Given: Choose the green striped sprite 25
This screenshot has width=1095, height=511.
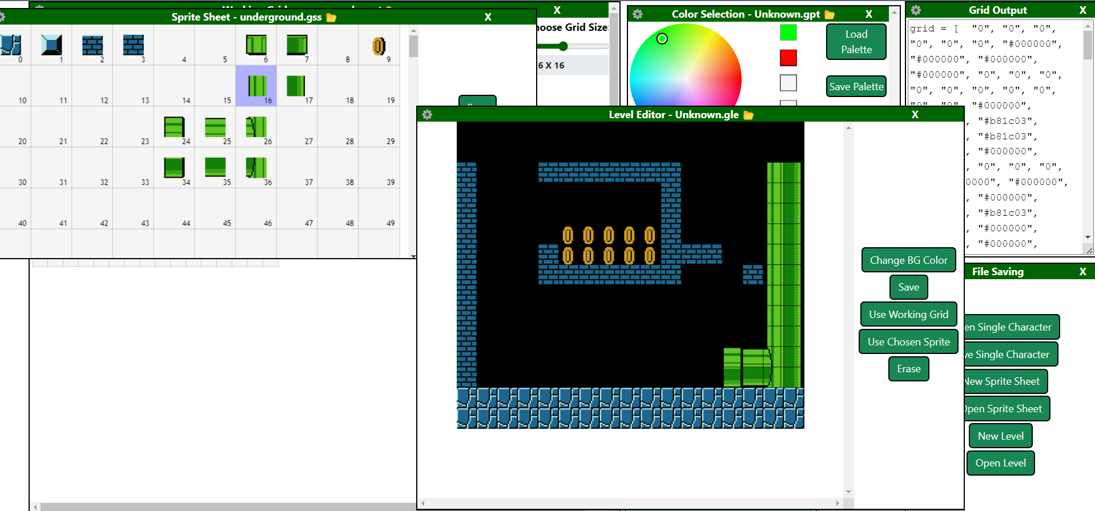Looking at the screenshot, I should [x=215, y=127].
